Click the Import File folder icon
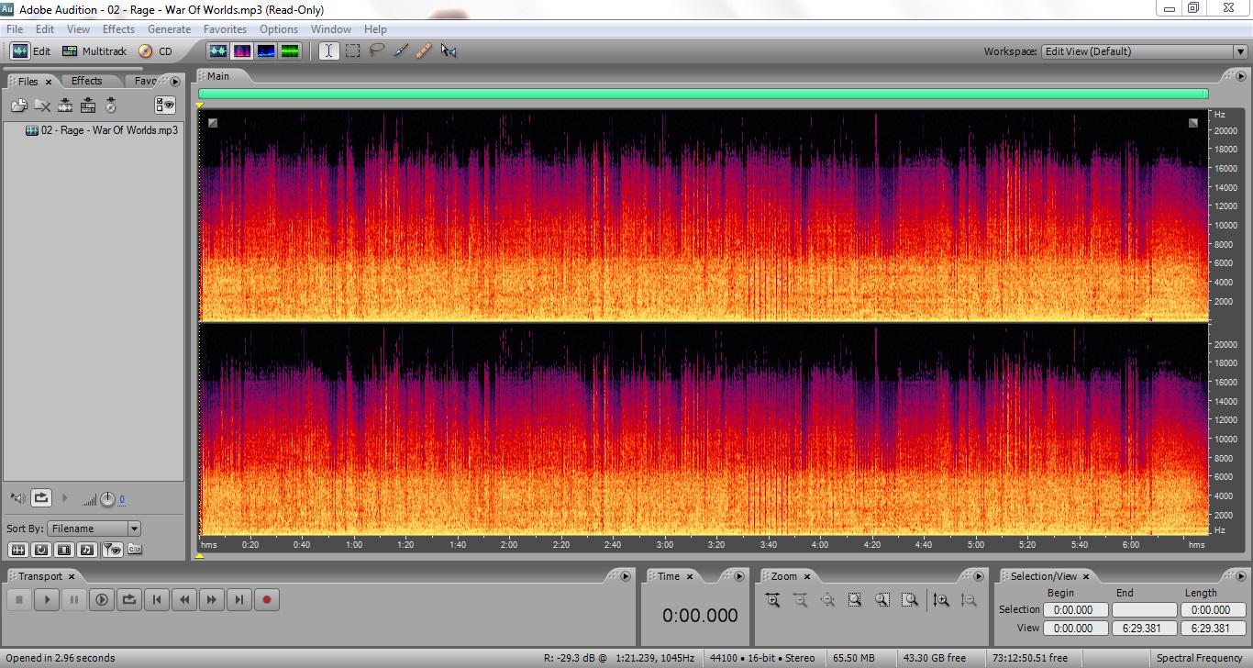This screenshot has width=1253, height=668. tap(18, 106)
